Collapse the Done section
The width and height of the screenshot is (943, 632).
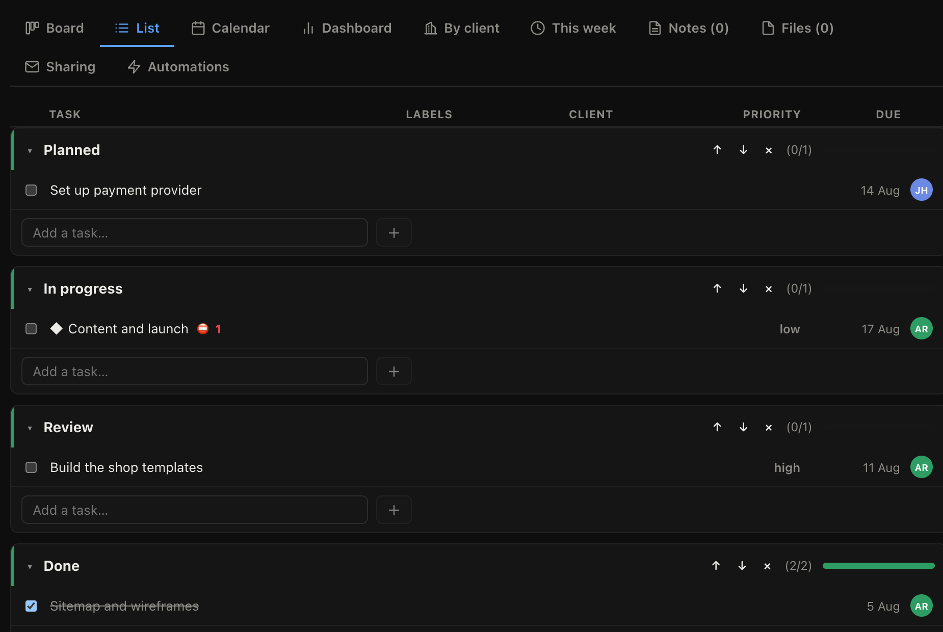(30, 567)
